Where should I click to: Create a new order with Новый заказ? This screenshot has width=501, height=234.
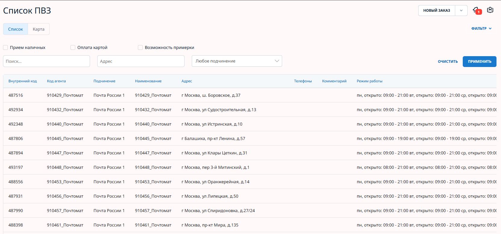pyautogui.click(x=437, y=11)
